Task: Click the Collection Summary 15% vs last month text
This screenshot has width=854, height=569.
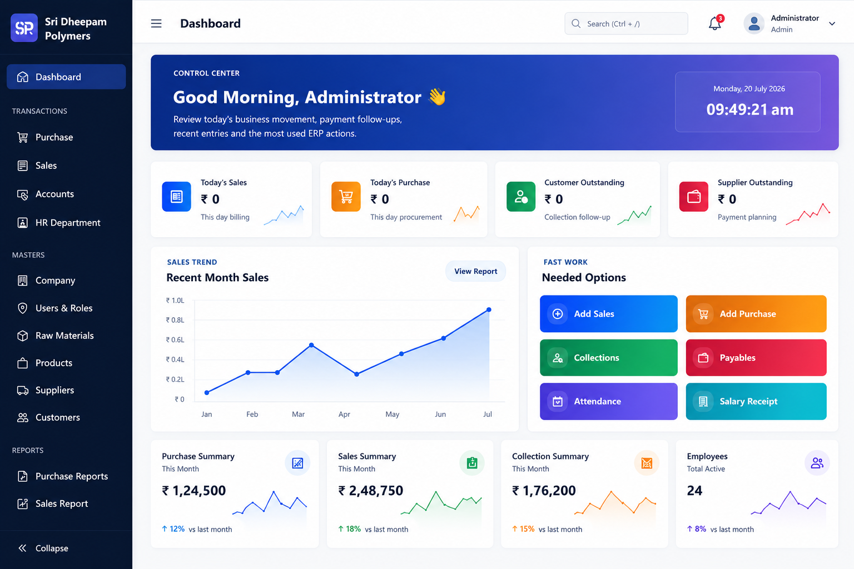Action: click(547, 529)
